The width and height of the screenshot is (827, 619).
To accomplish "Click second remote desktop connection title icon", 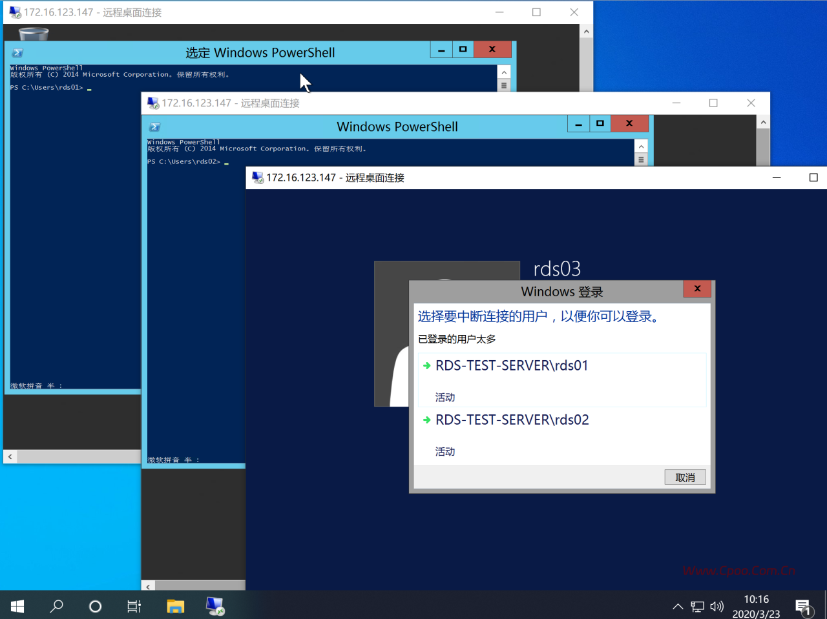I will tap(153, 103).
